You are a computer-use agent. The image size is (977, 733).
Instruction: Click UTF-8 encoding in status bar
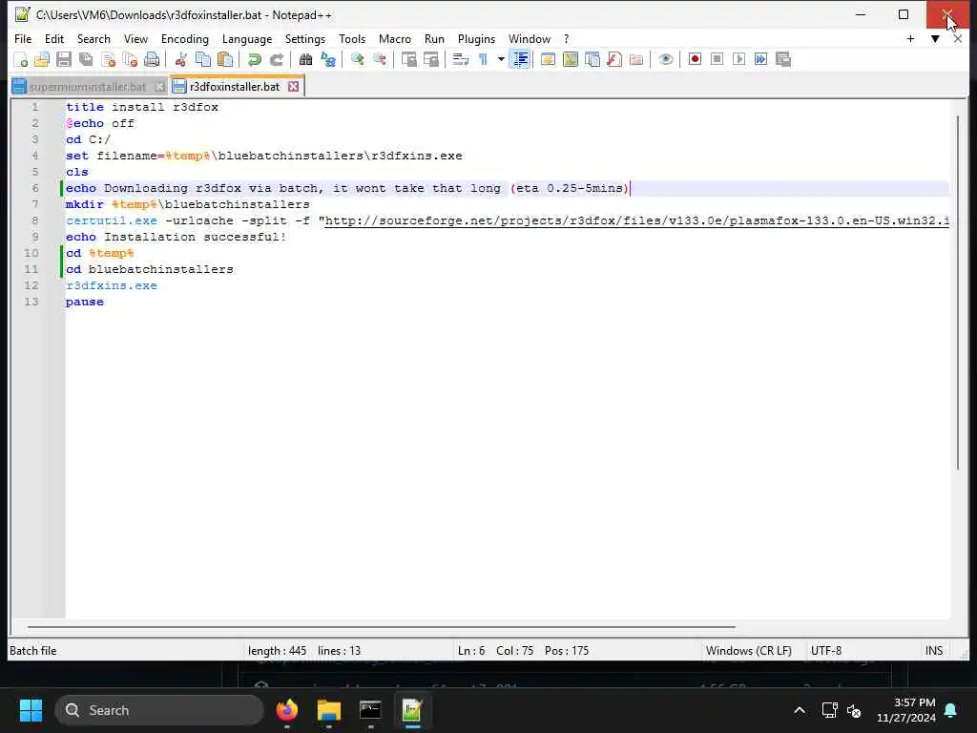click(x=826, y=651)
